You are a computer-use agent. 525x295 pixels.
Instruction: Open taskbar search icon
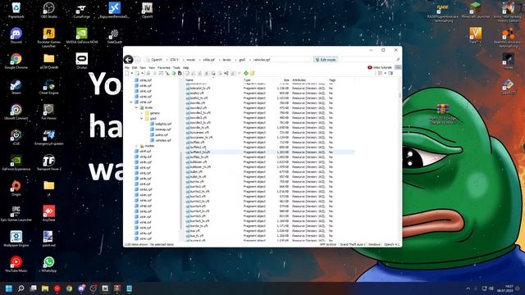21,288
